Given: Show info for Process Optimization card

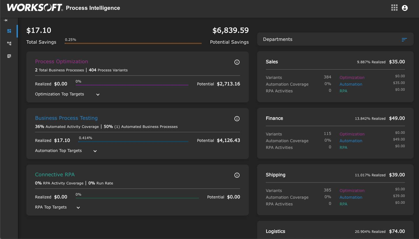Looking at the screenshot, I should (x=237, y=62).
